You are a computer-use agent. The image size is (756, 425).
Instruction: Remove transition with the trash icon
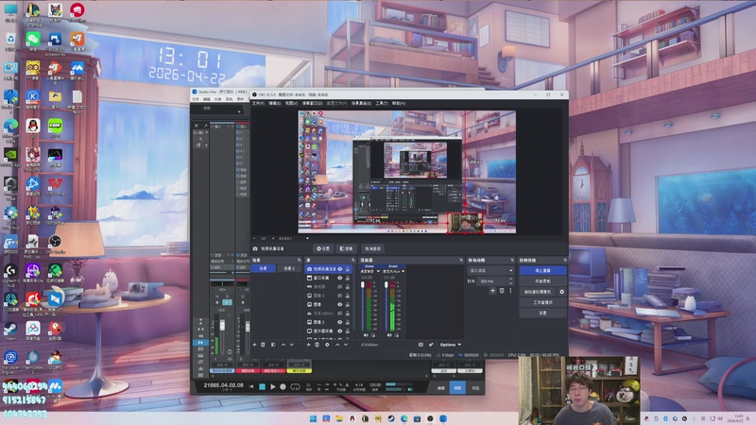point(502,291)
